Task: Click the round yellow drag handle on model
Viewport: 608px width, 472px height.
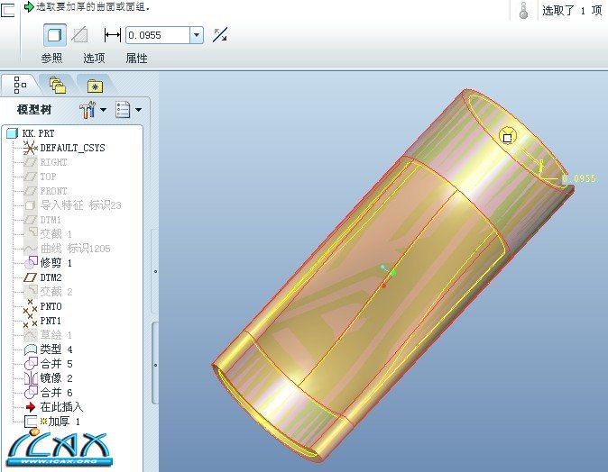Action: coord(507,137)
